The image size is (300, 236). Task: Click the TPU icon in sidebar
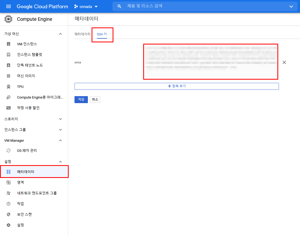click(9, 87)
